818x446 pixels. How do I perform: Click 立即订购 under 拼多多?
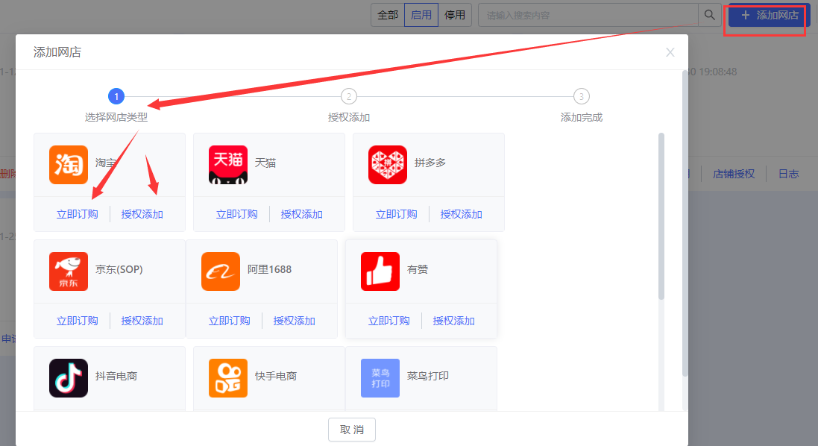point(397,214)
